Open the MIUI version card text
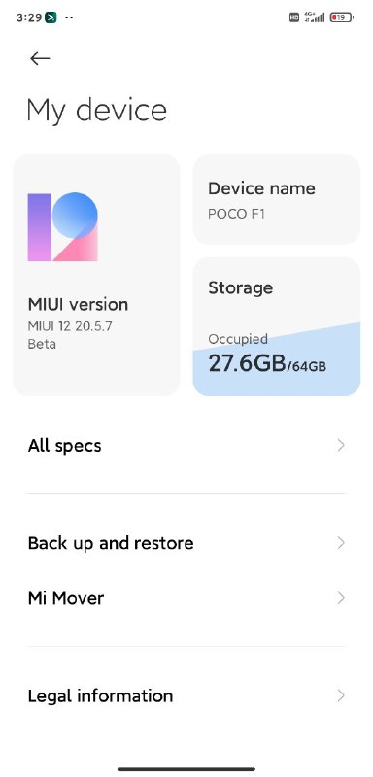This screenshot has height=777, width=373. 78,323
